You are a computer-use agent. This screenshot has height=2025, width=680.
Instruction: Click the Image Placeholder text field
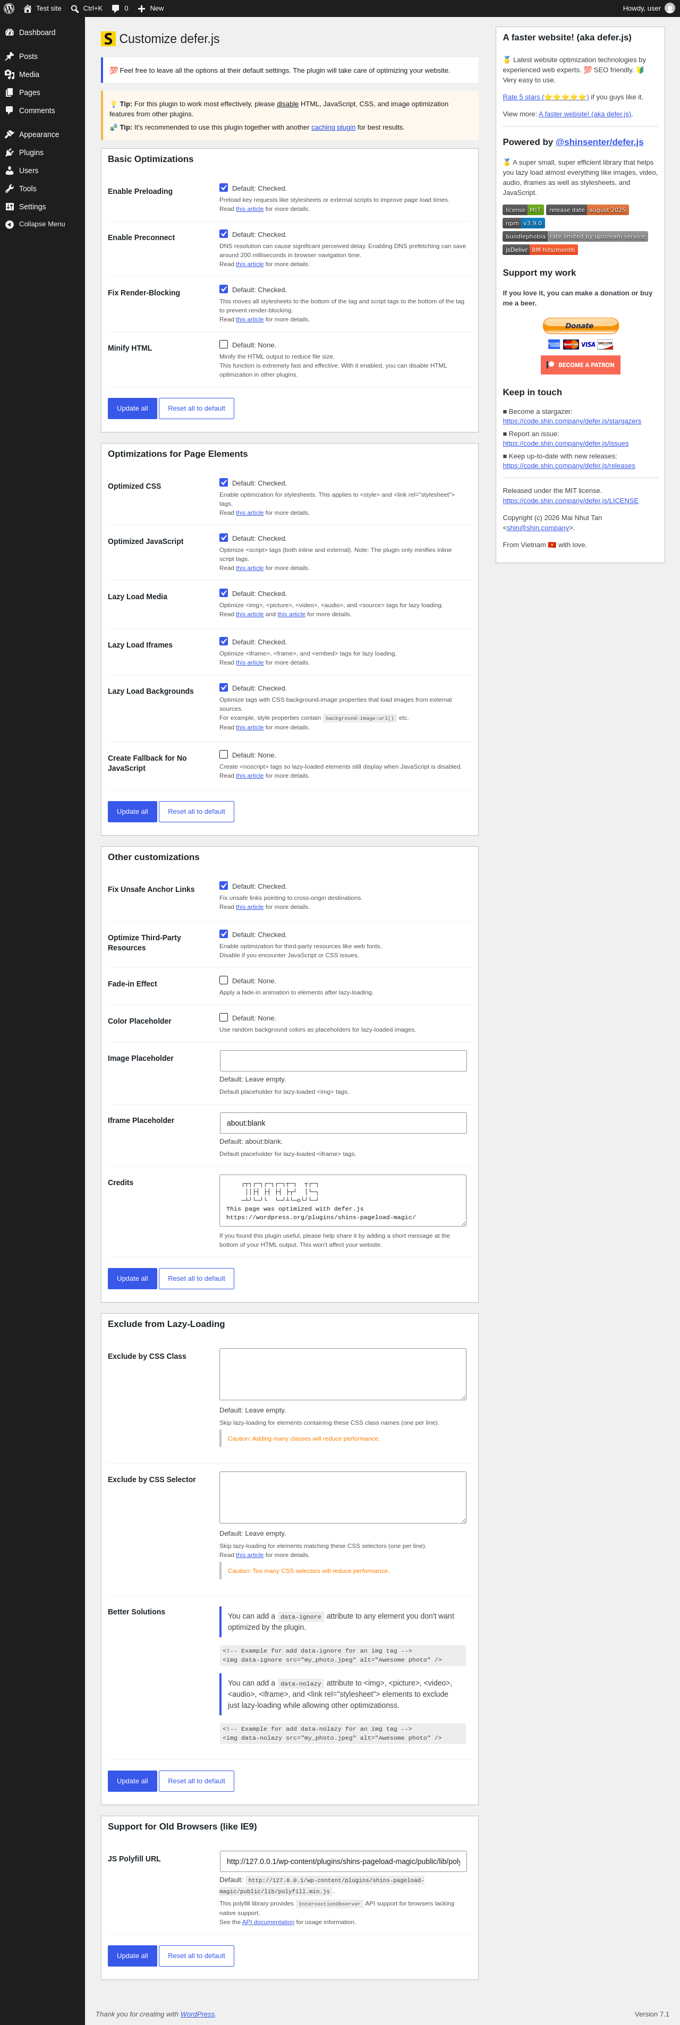pos(343,1060)
